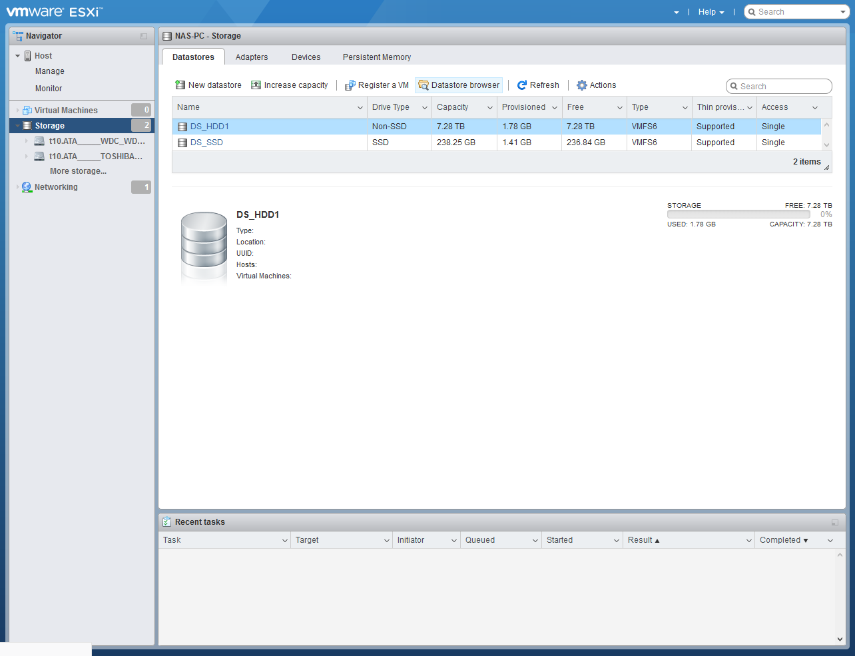Image resolution: width=855 pixels, height=656 pixels.
Task: Click the Networking globe icon
Action: coord(27,187)
